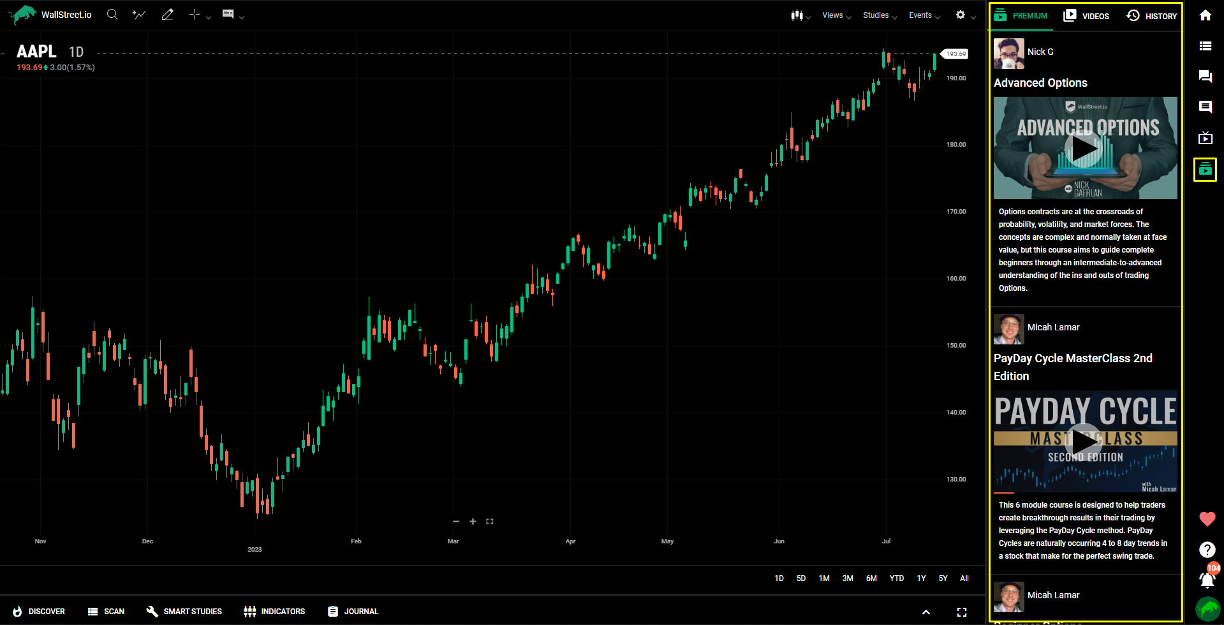Select the compare chart line tool
This screenshot has height=625, width=1224.
click(x=138, y=14)
